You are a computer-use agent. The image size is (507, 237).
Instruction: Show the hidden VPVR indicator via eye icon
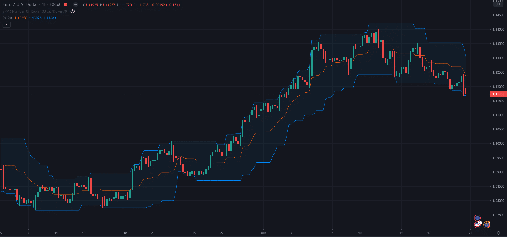point(73,11)
